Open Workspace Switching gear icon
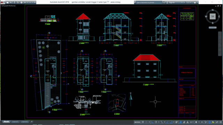The image size is (223, 125). [x=196, y=122]
